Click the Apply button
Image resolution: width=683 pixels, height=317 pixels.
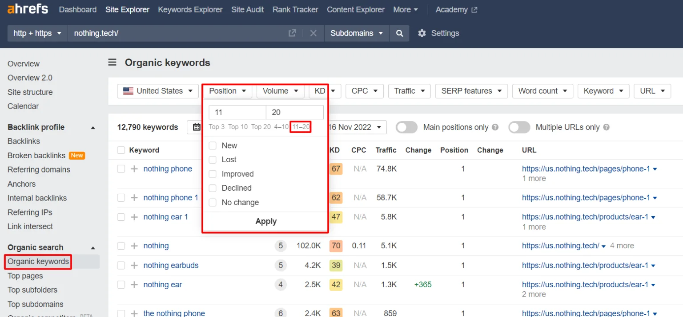pyautogui.click(x=266, y=221)
